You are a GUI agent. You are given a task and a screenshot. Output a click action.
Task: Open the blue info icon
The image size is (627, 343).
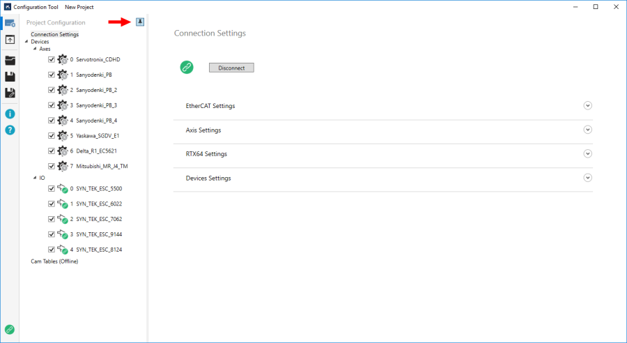(10, 114)
